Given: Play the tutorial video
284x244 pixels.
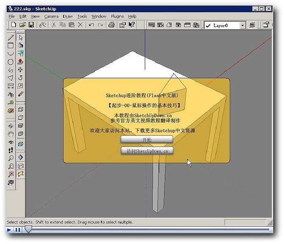Looking at the screenshot, I should [x=9, y=230].
